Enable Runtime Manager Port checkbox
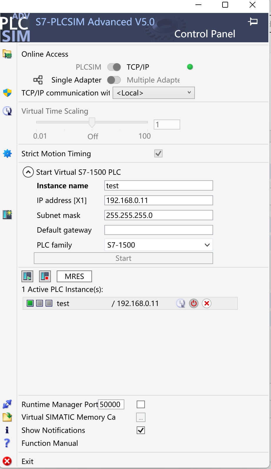Image resolution: width=271 pixels, height=469 pixels. [x=141, y=404]
